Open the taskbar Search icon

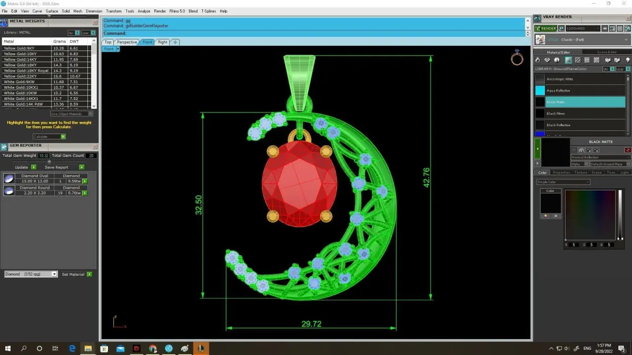tap(24, 348)
